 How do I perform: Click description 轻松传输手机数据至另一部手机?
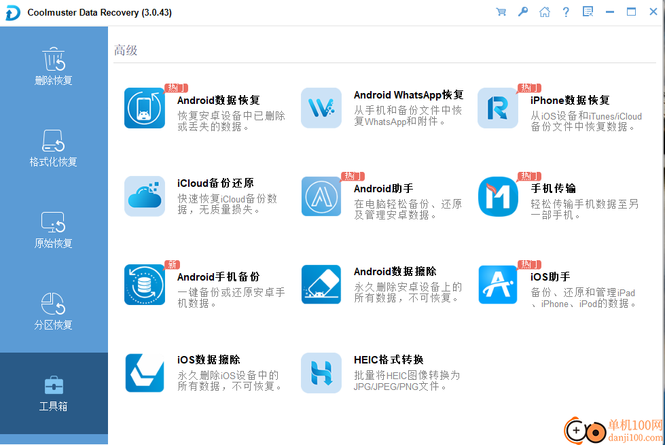584,209
